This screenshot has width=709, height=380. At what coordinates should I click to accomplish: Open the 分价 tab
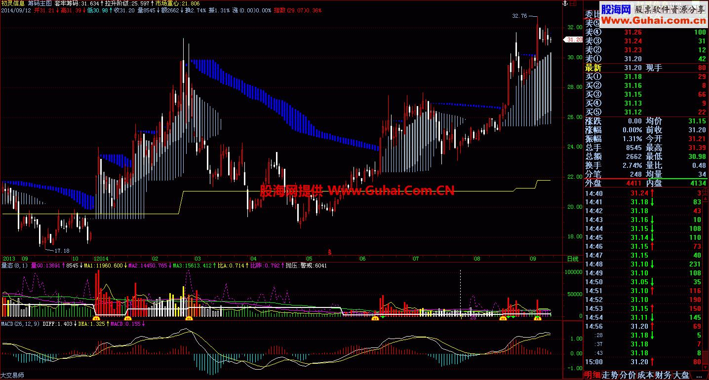(x=628, y=375)
